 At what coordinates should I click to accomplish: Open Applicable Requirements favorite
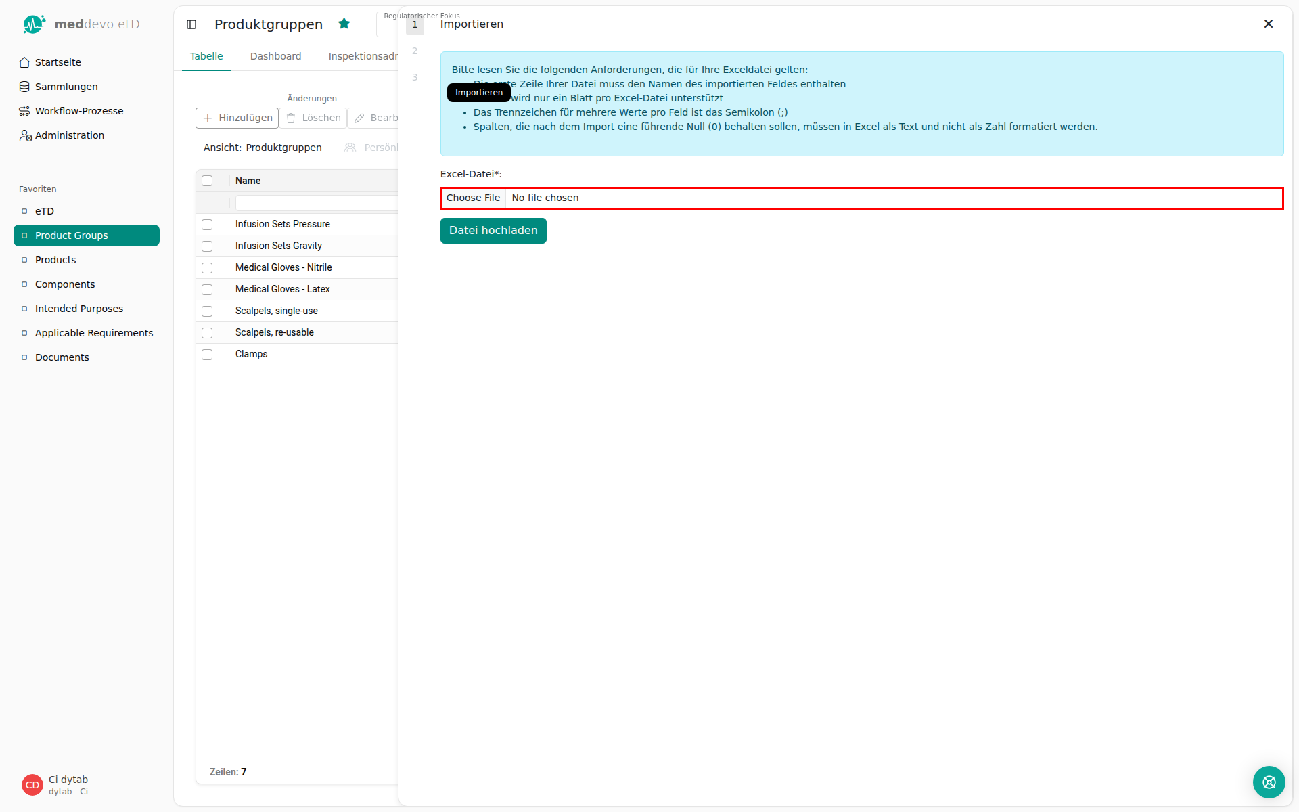click(94, 333)
